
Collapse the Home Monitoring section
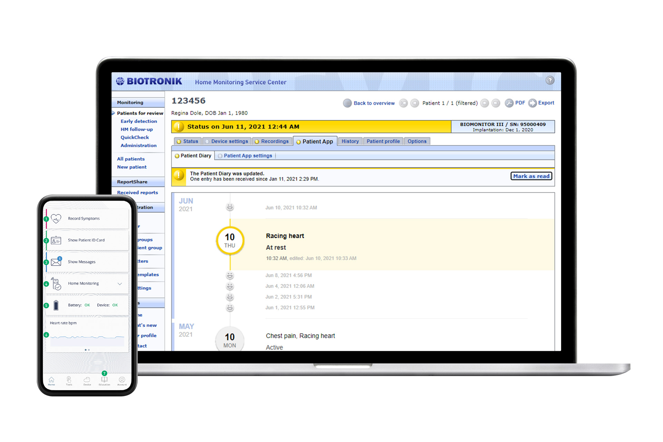120,283
